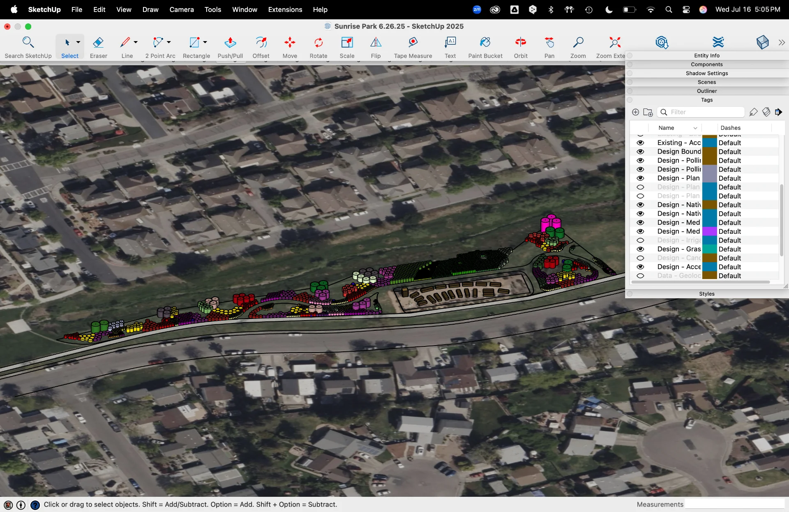Viewport: 789px width, 512px height.
Task: Expand toolbar overflow chevrons
Action: coord(782,42)
